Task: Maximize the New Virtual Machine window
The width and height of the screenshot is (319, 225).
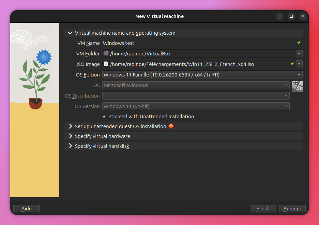Action: pyautogui.click(x=291, y=16)
